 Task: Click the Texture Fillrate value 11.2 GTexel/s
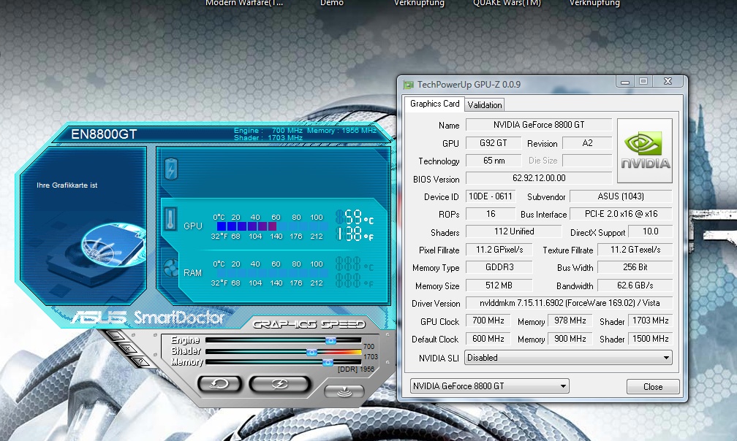[x=635, y=250]
